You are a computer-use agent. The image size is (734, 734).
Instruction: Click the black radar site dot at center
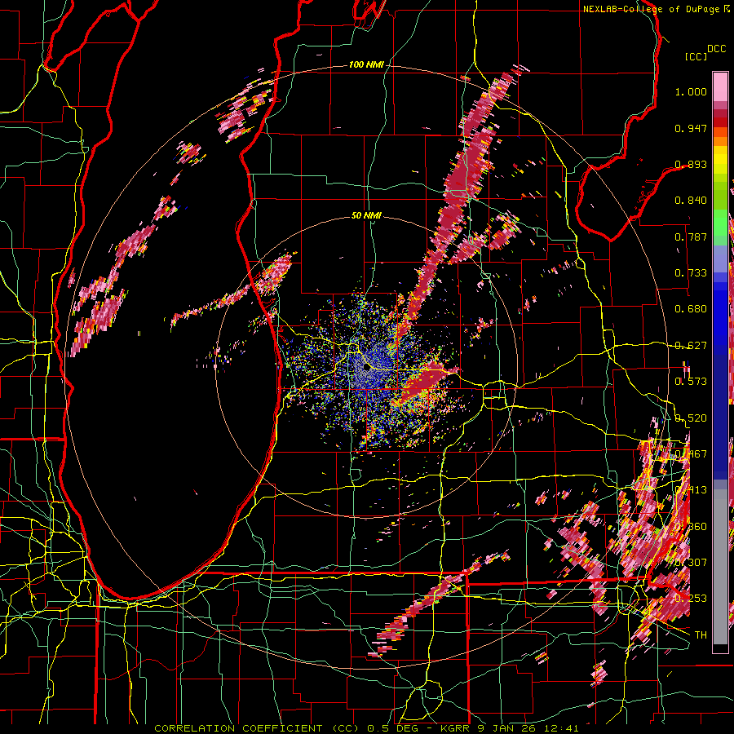(366, 368)
